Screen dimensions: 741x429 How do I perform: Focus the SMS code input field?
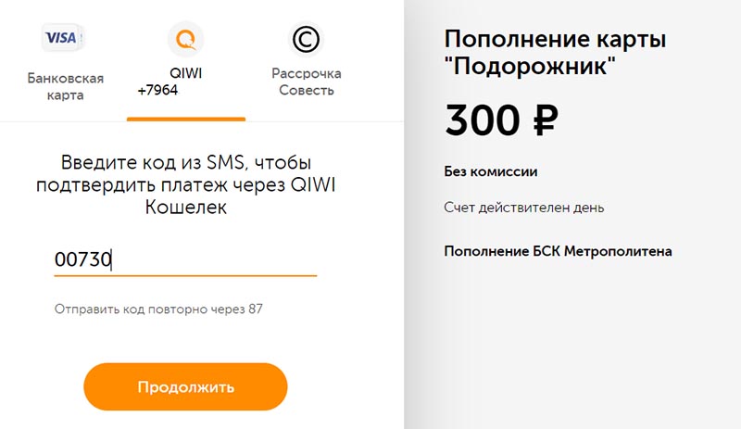[185, 260]
